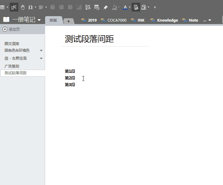Viewport: 223px width, 185px height.
Task: Collapse the 信 - 东野圭吾 page group
Action: [x=41, y=58]
